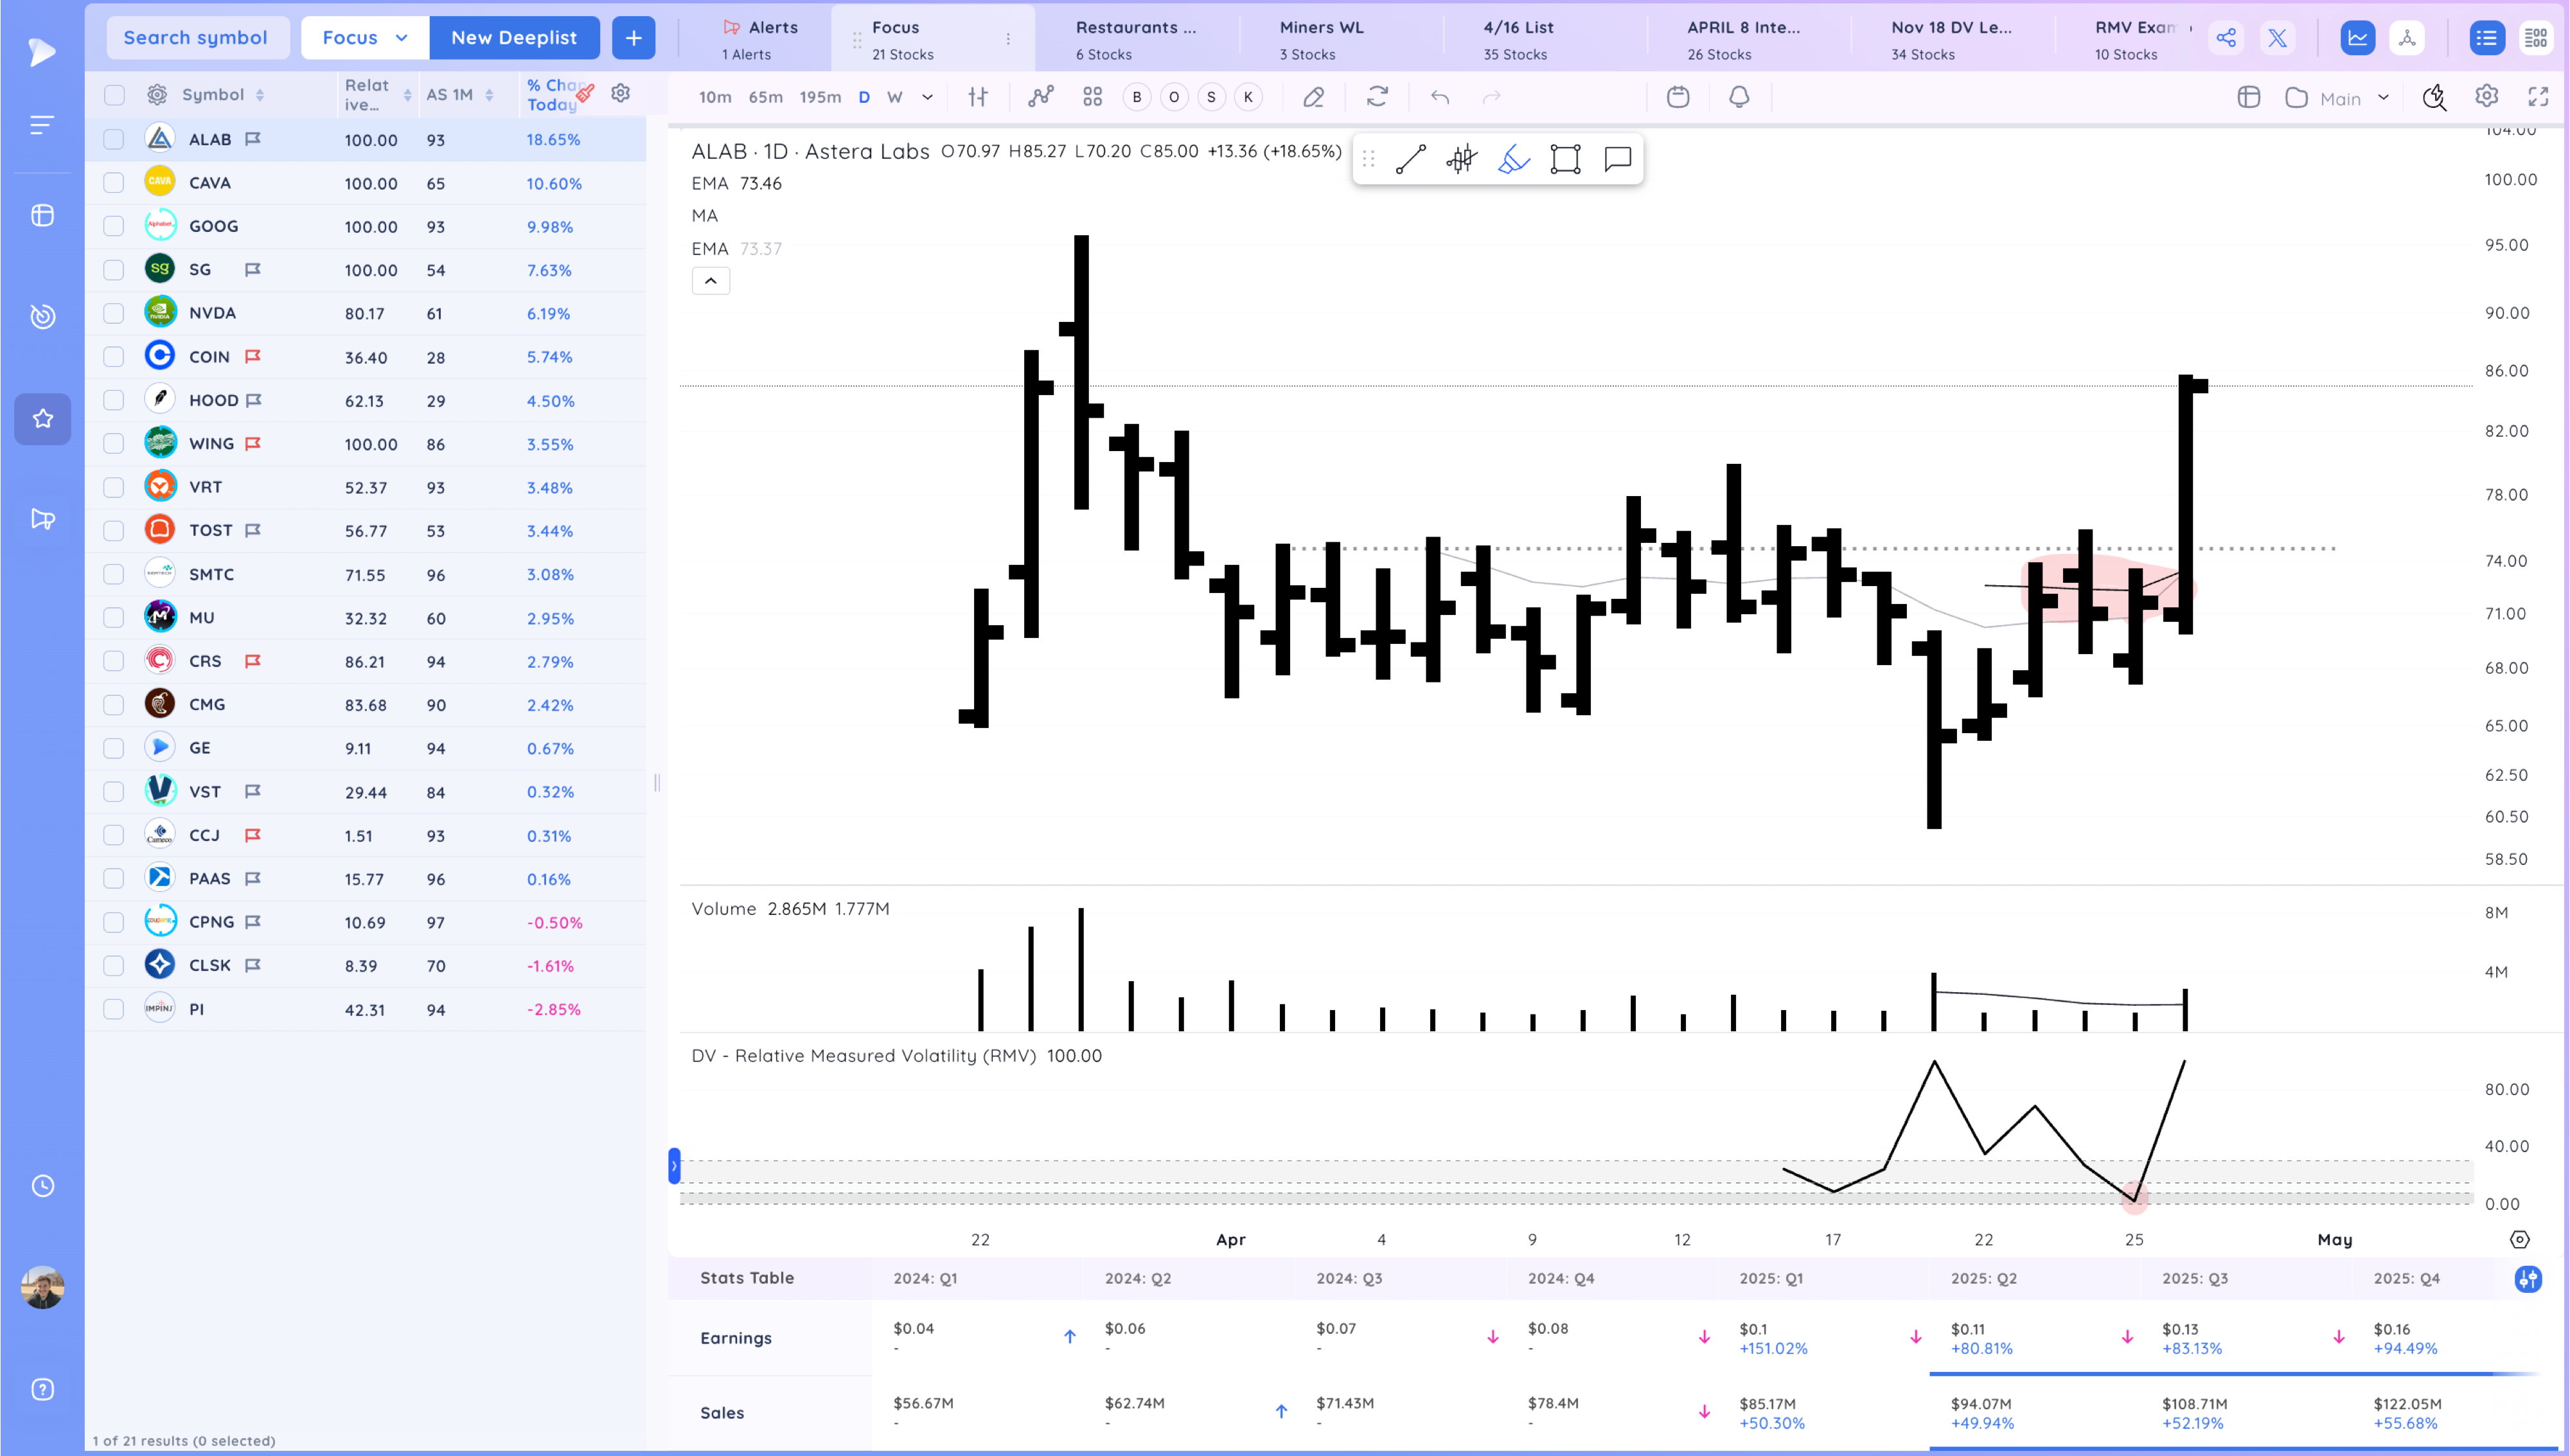Click the refresh chart icon
This screenshot has width=2570, height=1456.
click(1378, 97)
